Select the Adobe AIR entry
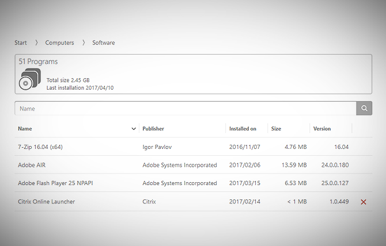 click(32, 165)
